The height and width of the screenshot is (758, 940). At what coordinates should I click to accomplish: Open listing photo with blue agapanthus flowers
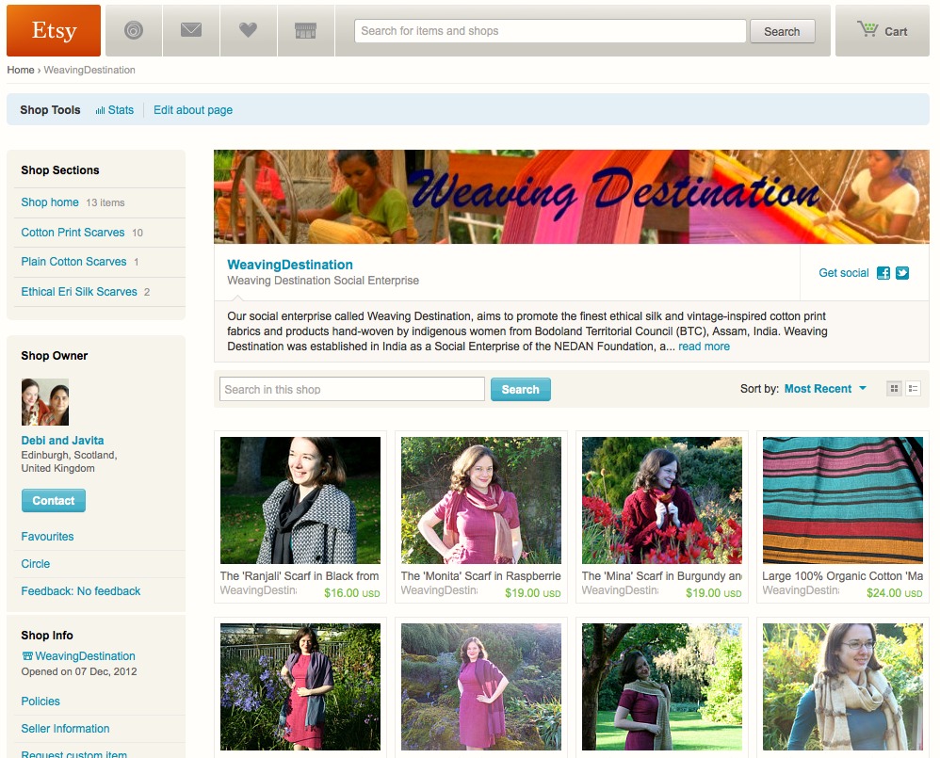point(300,686)
